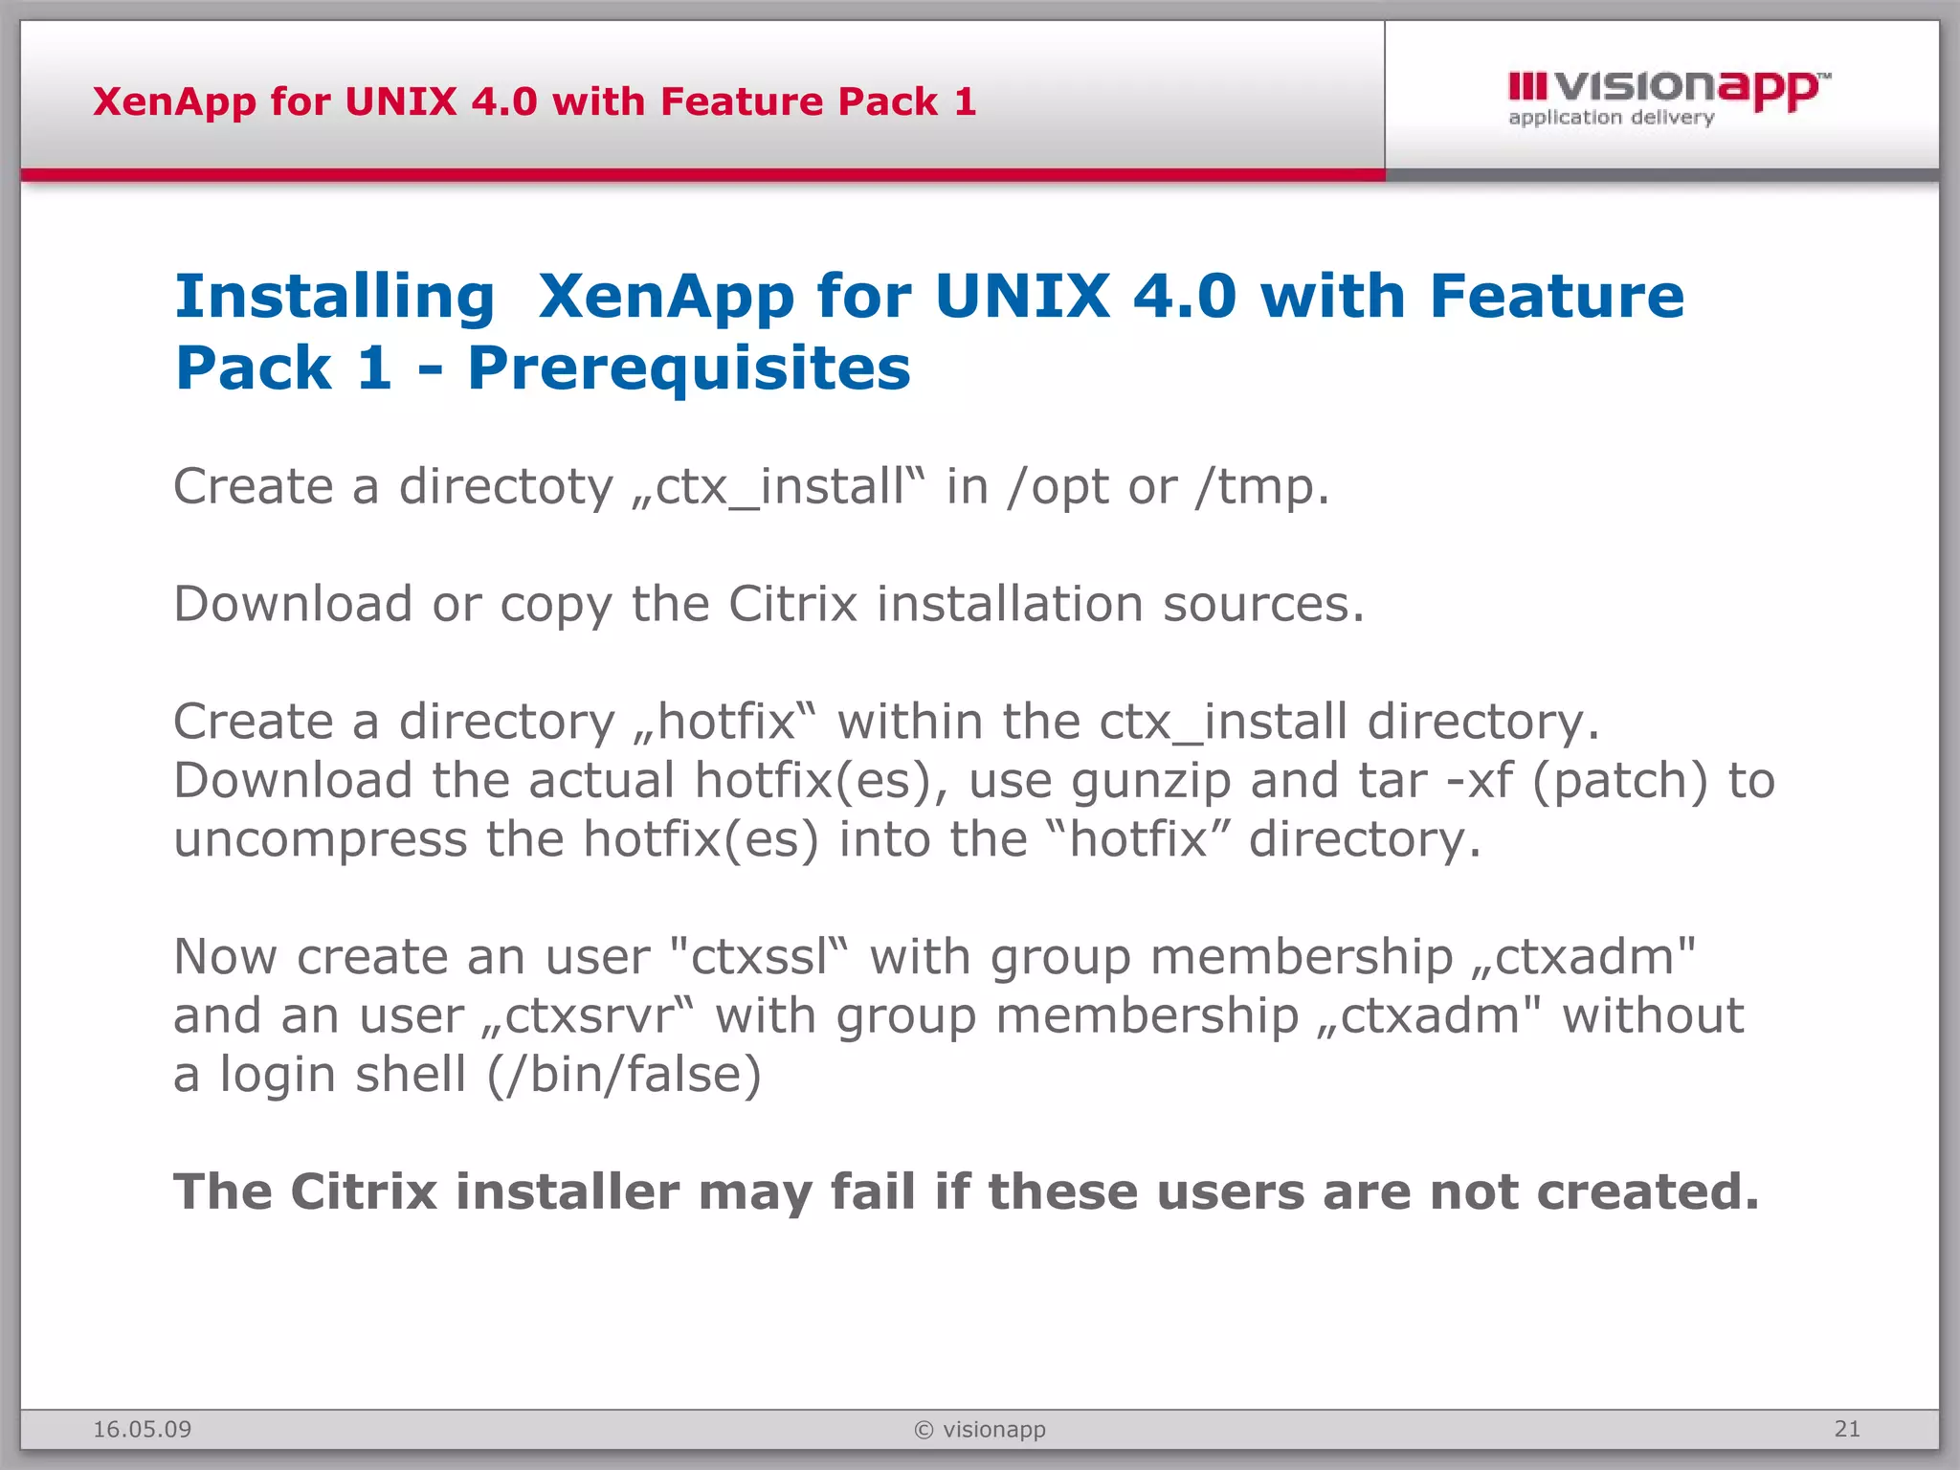Click the line 'a login shell (/bin/false)'
The image size is (1960, 1470).
pos(467,1075)
